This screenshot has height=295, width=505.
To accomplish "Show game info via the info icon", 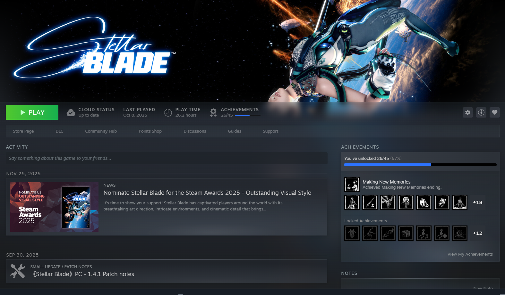I will point(481,112).
